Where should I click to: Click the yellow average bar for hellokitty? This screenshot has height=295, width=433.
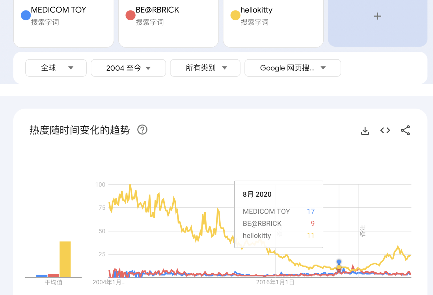pos(65,259)
